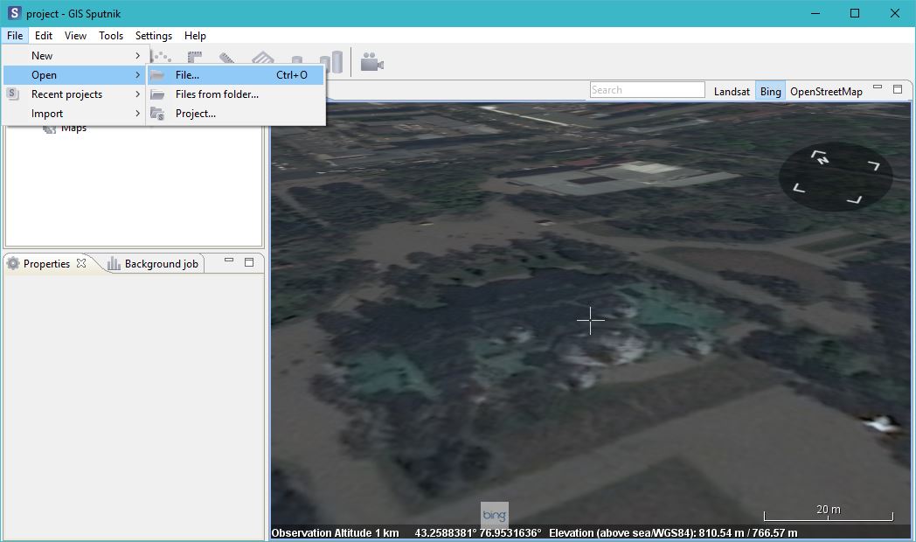The width and height of the screenshot is (916, 542).
Task: Switch basemap to Bing
Action: (x=770, y=92)
